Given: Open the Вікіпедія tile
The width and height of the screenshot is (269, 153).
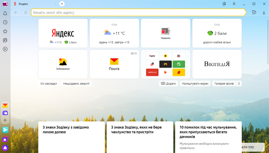Looking at the screenshot, I should [x=217, y=64].
